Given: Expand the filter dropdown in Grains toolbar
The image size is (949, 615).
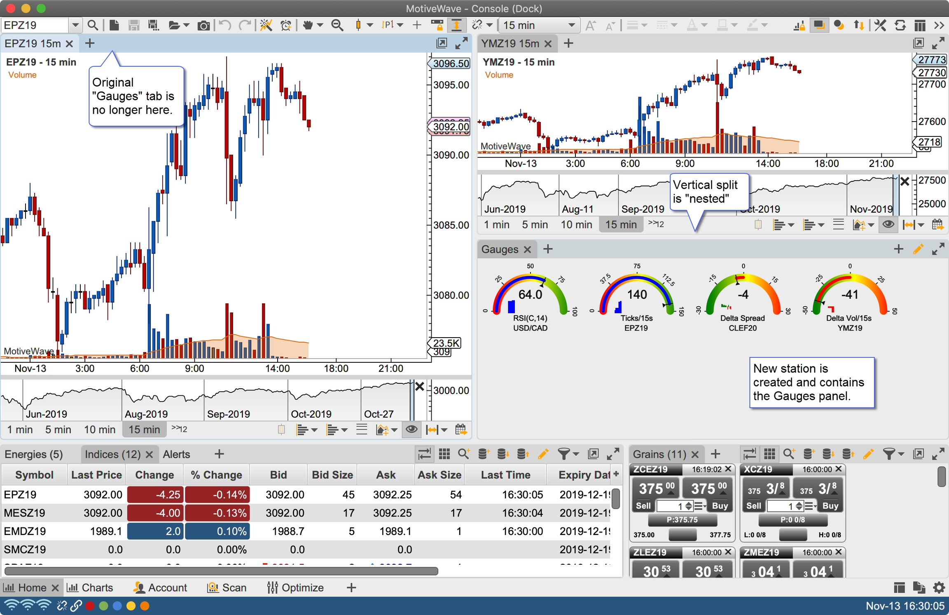Looking at the screenshot, I should pyautogui.click(x=901, y=454).
